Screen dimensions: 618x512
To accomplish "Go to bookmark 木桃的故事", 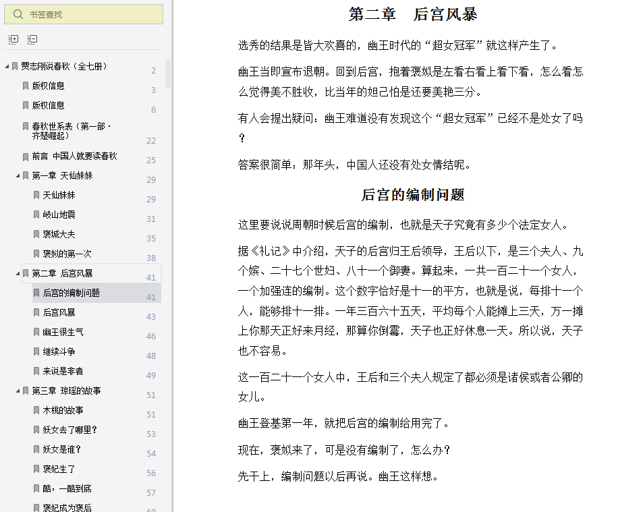I will (63, 410).
